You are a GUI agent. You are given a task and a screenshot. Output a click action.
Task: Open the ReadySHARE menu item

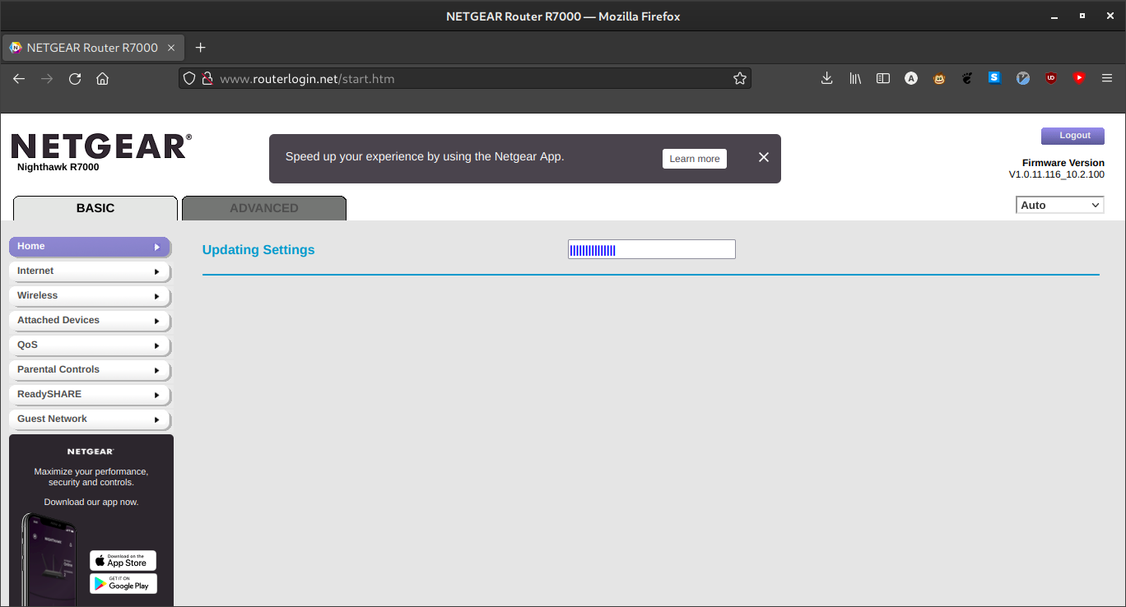click(90, 394)
